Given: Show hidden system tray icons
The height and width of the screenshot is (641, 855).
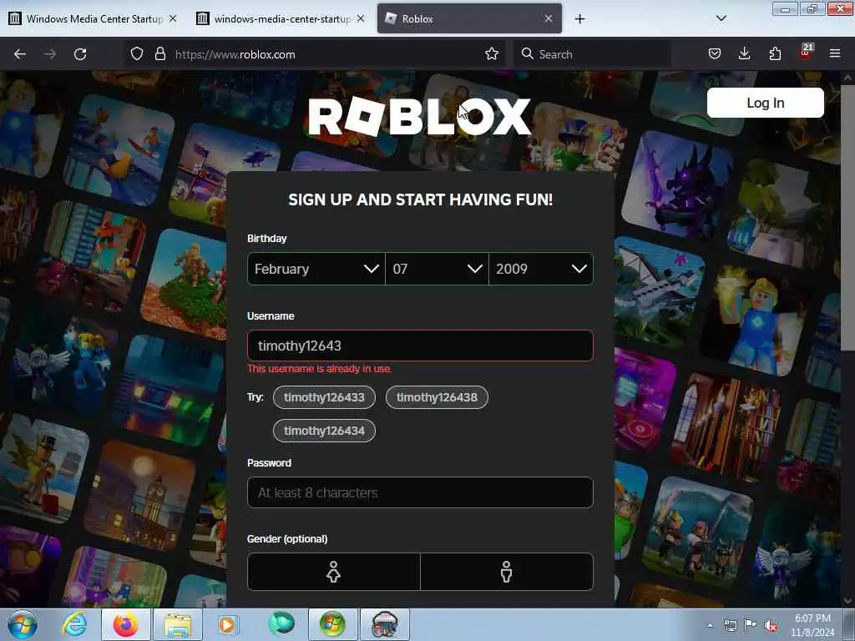Looking at the screenshot, I should [710, 626].
